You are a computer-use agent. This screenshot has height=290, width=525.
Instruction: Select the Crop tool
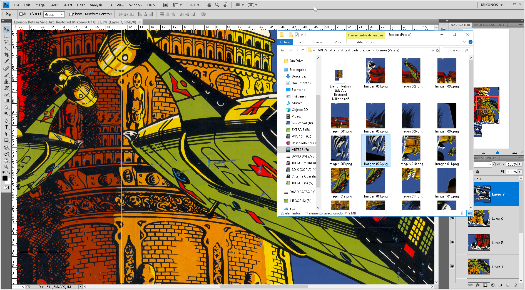tap(6, 54)
